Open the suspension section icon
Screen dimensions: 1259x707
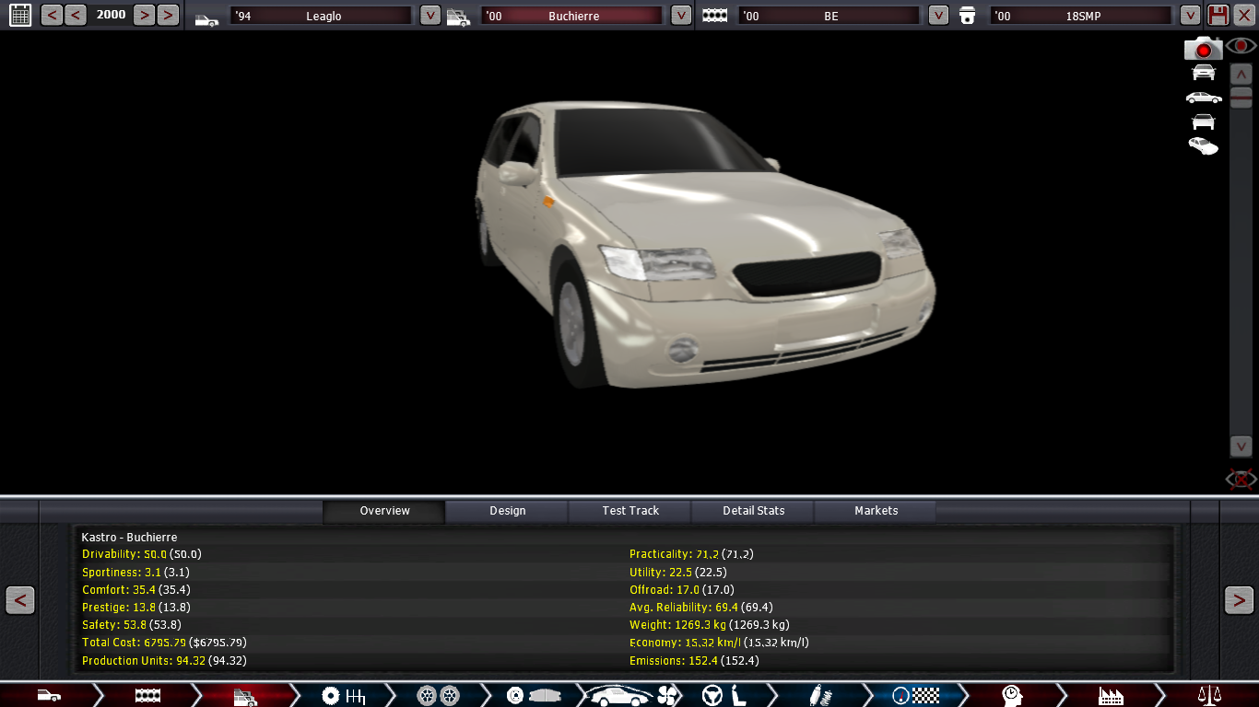[821, 696]
